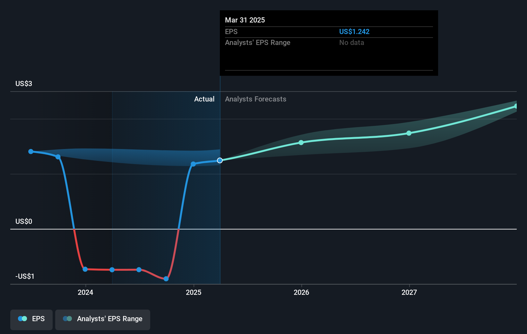Toggle the Analysts' EPS Range legend
This screenshot has width=527, height=334.
[x=103, y=320]
